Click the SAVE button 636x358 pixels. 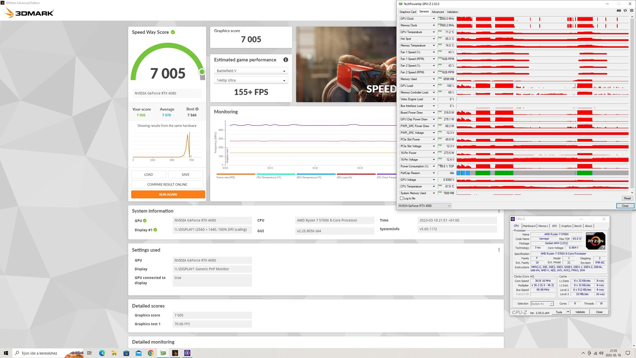(x=185, y=175)
